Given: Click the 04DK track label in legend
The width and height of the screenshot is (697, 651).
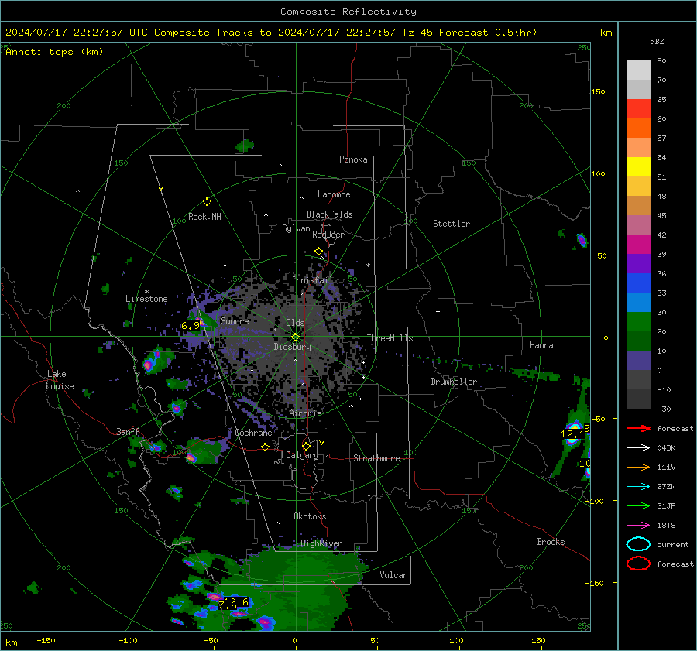Looking at the screenshot, I should [666, 448].
